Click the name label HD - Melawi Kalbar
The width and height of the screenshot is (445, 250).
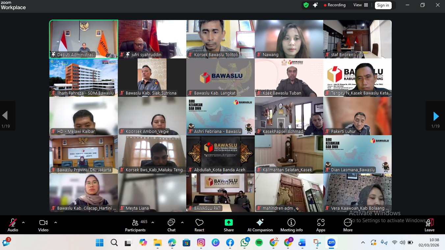point(76,132)
